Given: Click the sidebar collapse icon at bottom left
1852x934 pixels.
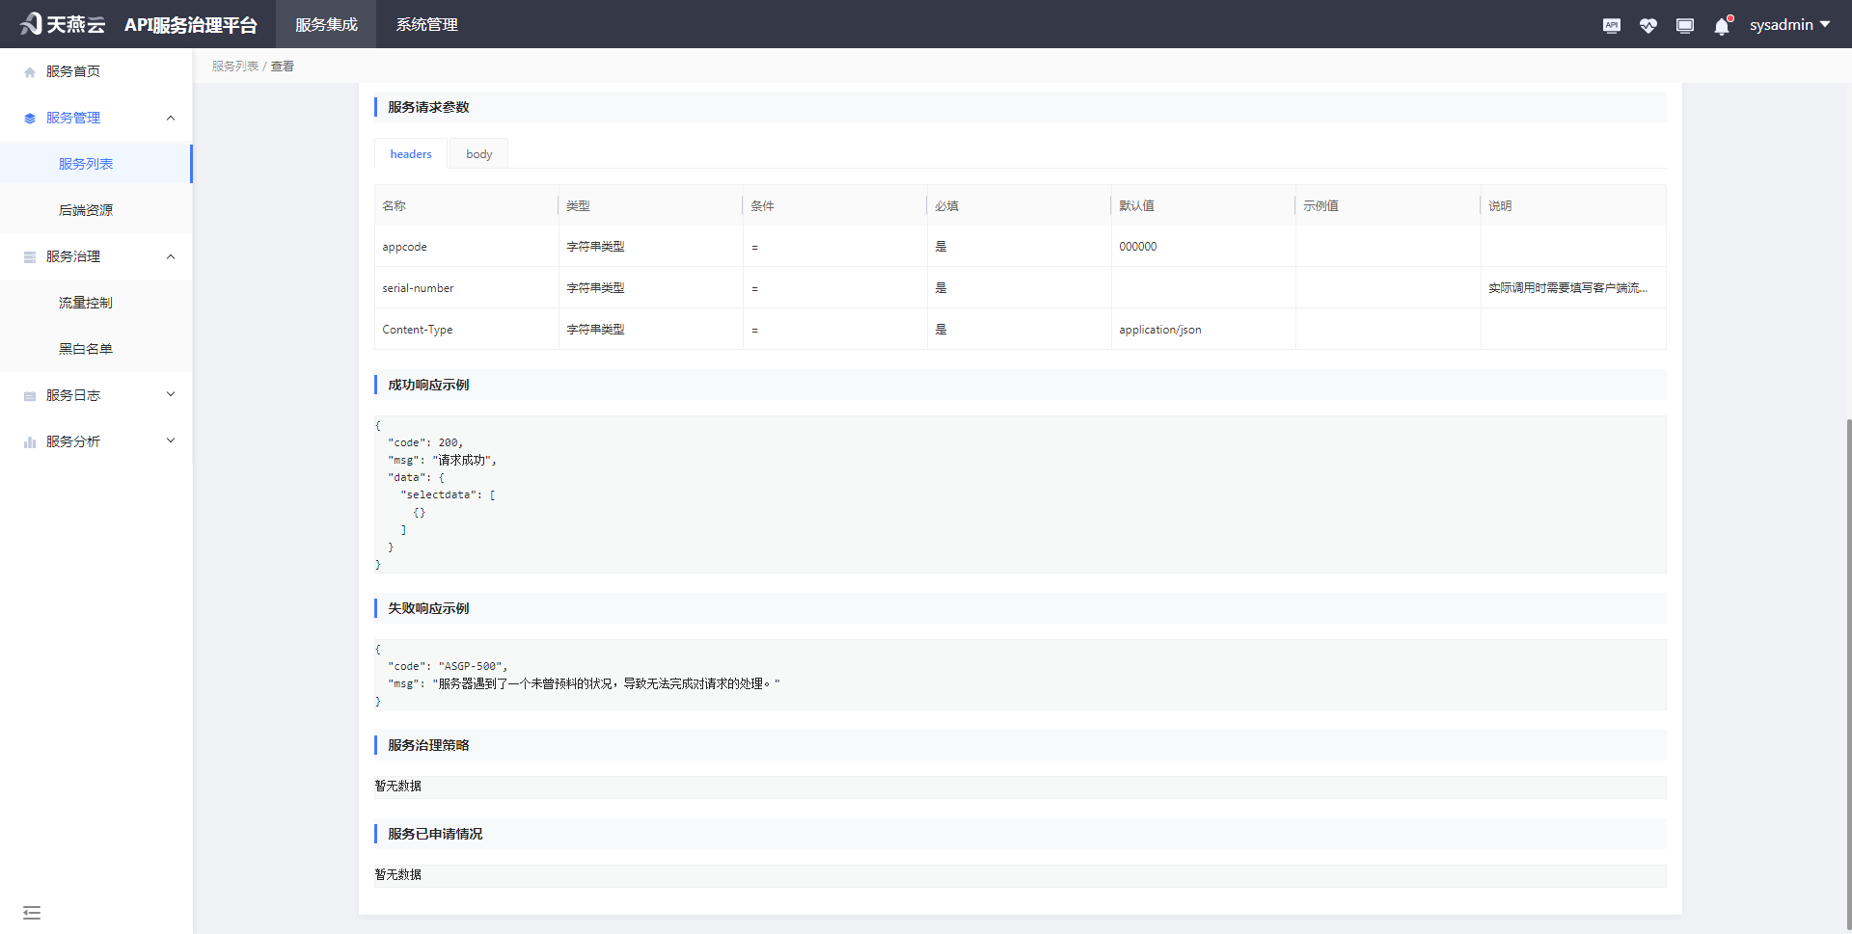Looking at the screenshot, I should click(32, 912).
